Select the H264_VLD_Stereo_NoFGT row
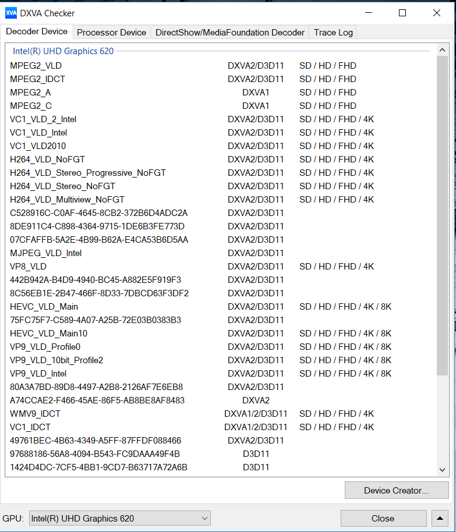Viewport: 456px width, 532px height. tap(221, 186)
